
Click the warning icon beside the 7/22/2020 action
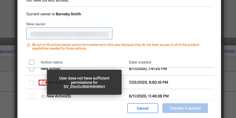[x=43, y=82]
